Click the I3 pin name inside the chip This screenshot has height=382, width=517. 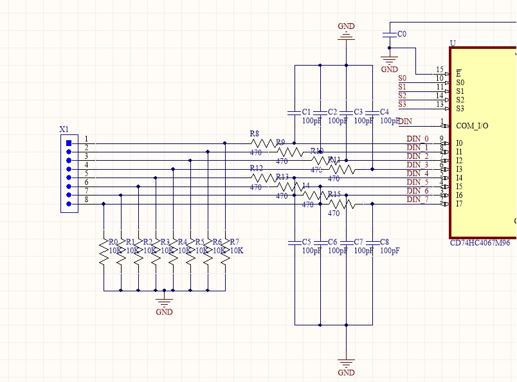tap(459, 169)
